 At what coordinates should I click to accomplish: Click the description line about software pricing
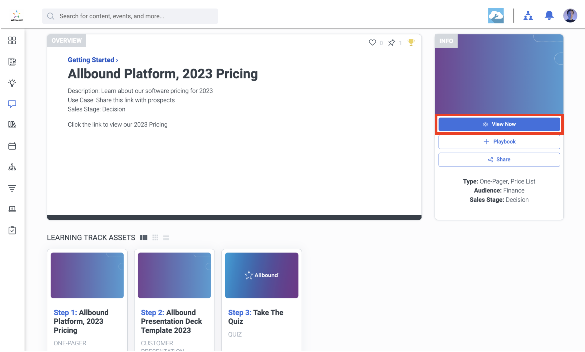140,91
